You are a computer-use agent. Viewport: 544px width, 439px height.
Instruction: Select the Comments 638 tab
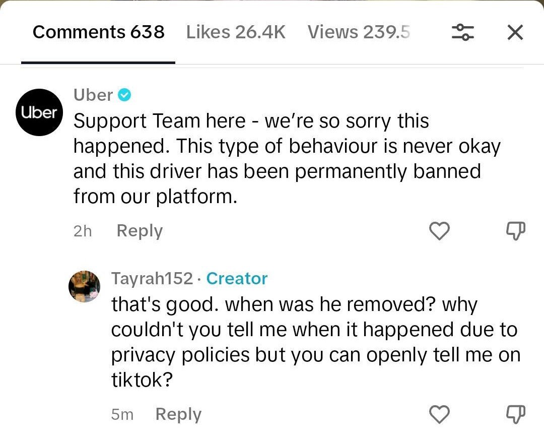point(98,32)
